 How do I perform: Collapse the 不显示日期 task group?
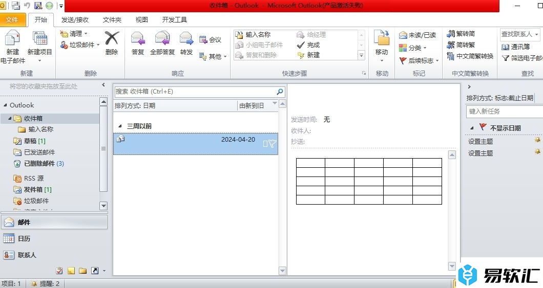pyautogui.click(x=472, y=128)
